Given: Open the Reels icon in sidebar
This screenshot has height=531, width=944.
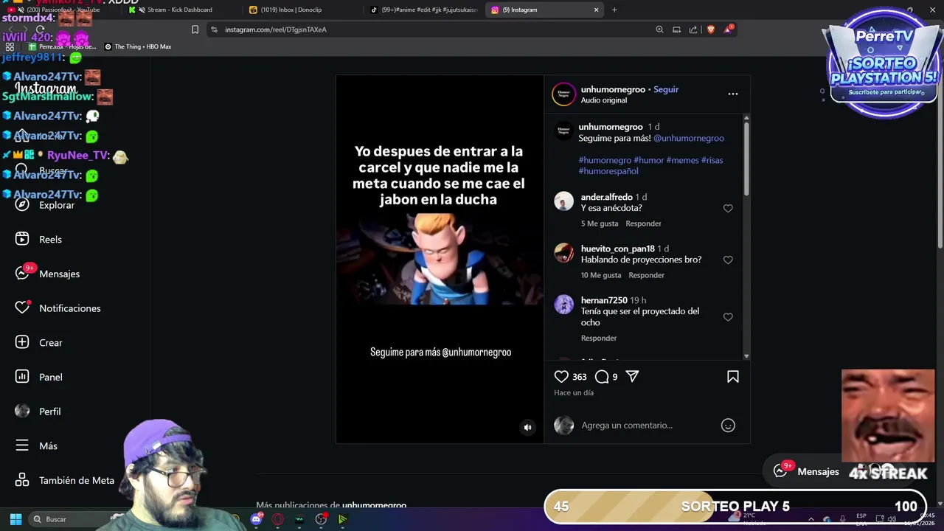Looking at the screenshot, I should pyautogui.click(x=22, y=239).
